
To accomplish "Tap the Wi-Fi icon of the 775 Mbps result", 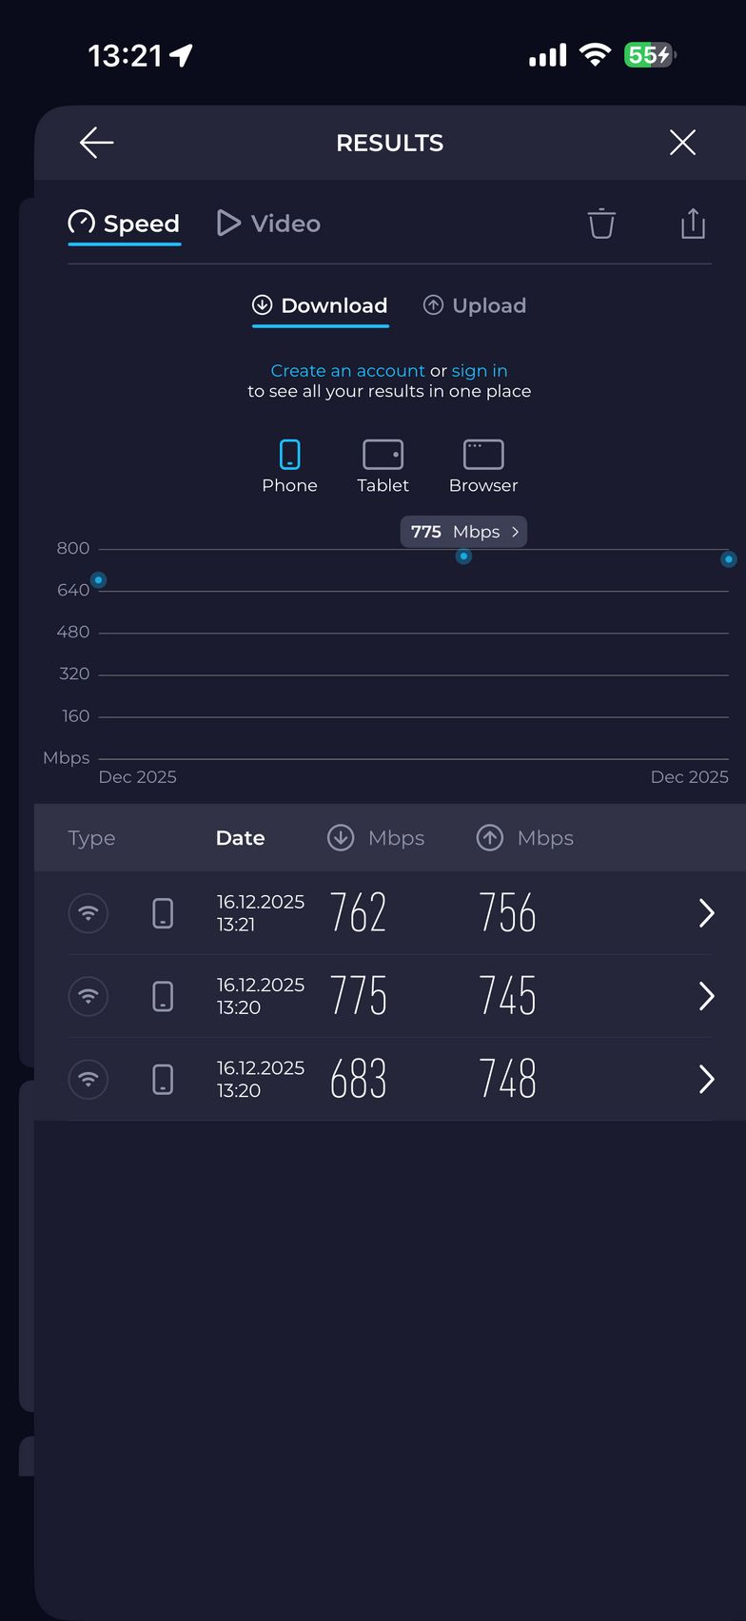I will tap(88, 996).
